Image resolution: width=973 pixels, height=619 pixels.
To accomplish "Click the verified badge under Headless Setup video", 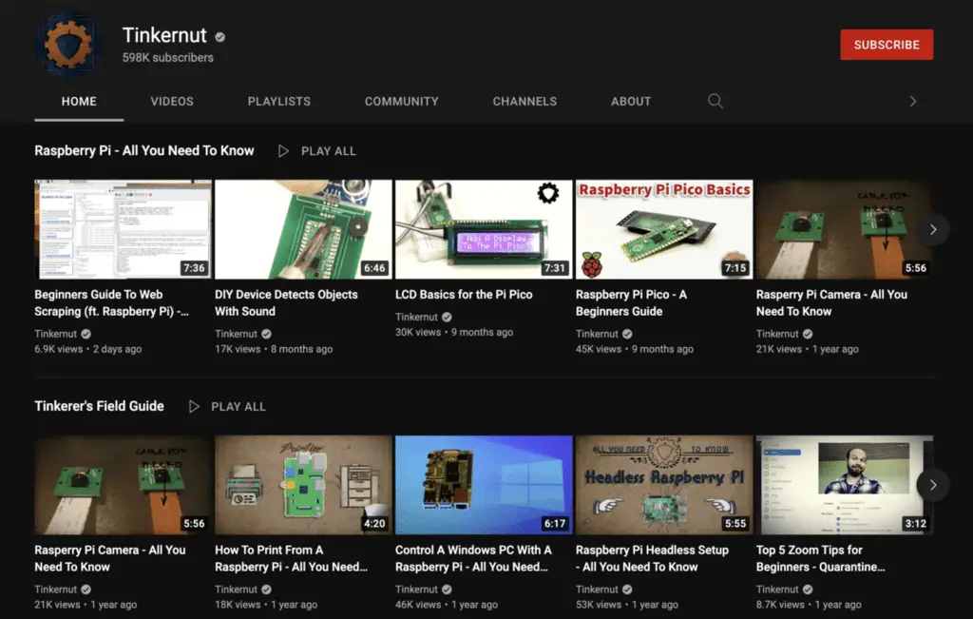I will click(627, 590).
